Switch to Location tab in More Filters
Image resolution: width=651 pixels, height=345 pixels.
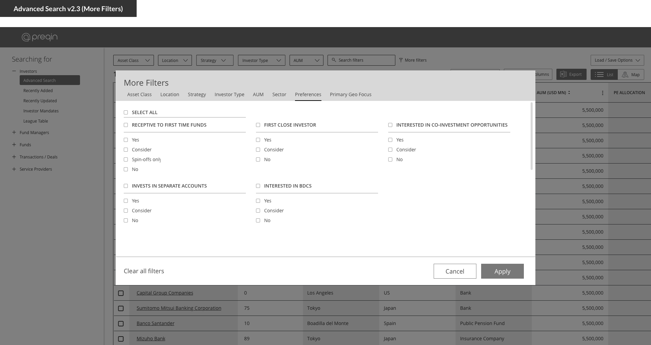click(x=170, y=94)
